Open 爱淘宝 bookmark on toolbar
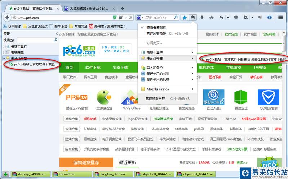The image size is (288, 179). pos(107,26)
